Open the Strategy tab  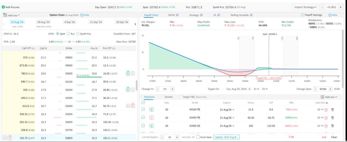[x=196, y=15]
